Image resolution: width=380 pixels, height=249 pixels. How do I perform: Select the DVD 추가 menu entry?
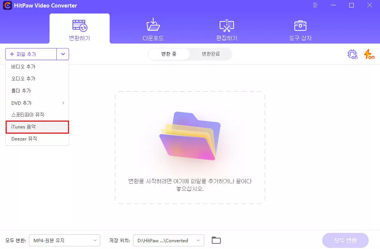[37, 103]
